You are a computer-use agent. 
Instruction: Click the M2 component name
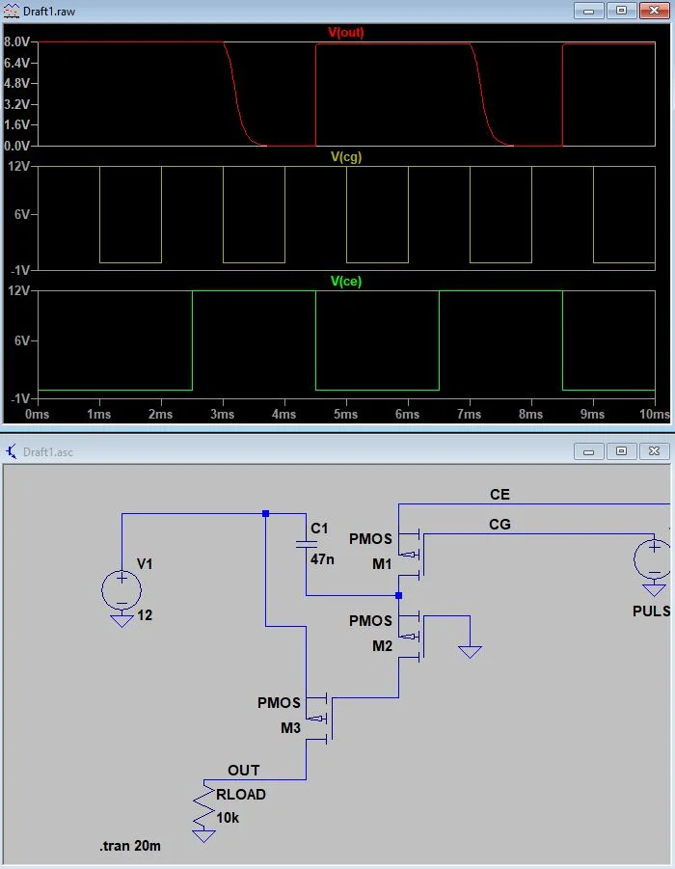coord(382,646)
